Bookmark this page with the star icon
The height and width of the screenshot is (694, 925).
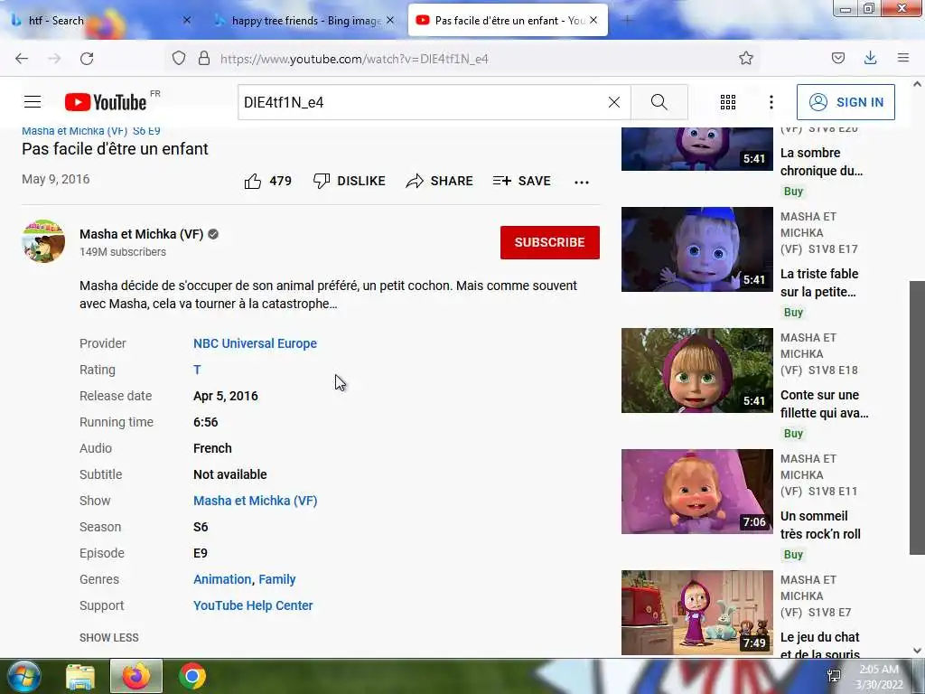click(745, 58)
